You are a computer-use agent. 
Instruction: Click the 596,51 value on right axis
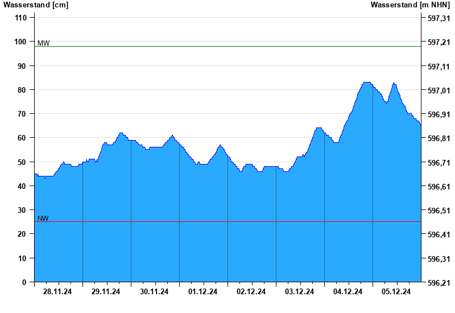tap(439, 211)
